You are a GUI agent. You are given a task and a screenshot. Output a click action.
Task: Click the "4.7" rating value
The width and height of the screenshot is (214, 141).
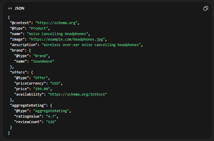pyautogui.click(x=52, y=116)
